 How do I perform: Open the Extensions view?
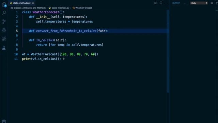[4, 39]
